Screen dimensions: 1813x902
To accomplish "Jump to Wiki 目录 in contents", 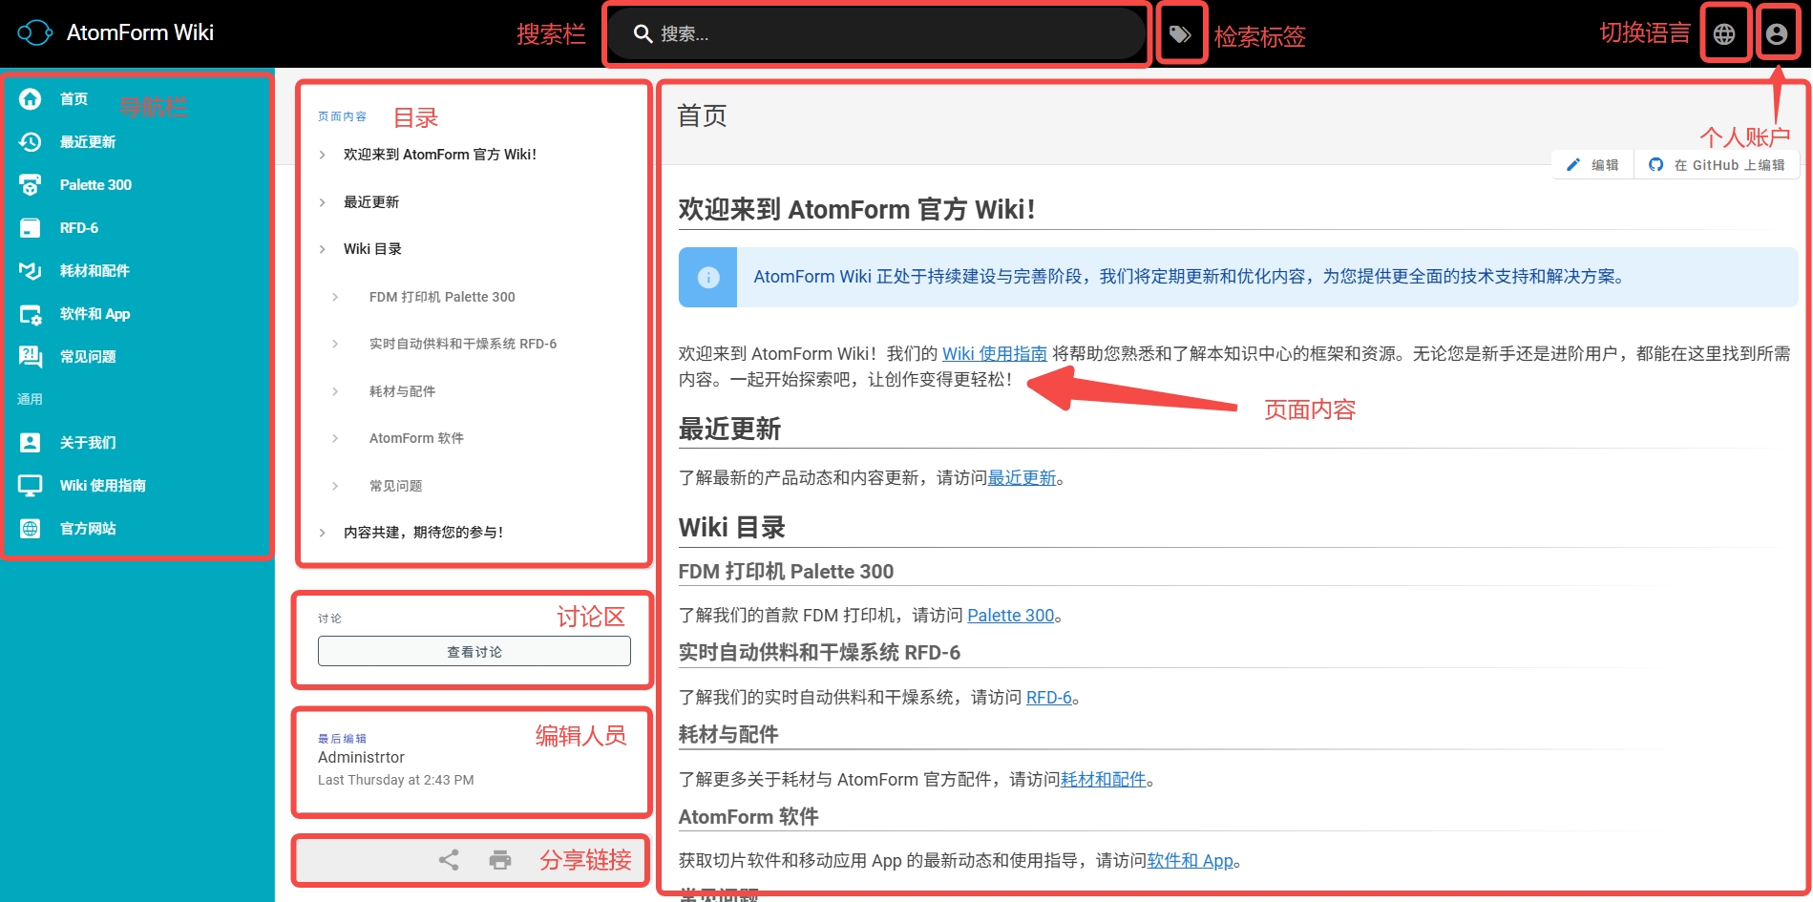I will click(372, 249).
